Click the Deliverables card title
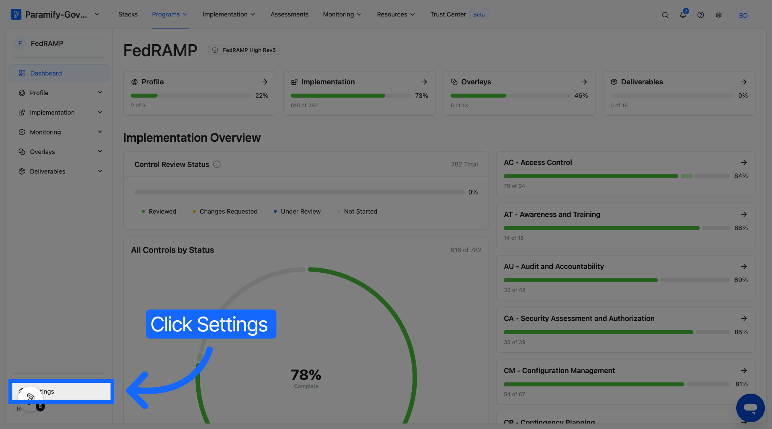The height and width of the screenshot is (429, 772). pos(642,82)
